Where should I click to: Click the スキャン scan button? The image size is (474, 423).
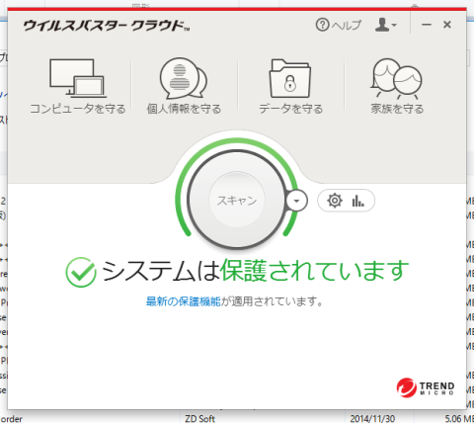(x=237, y=200)
